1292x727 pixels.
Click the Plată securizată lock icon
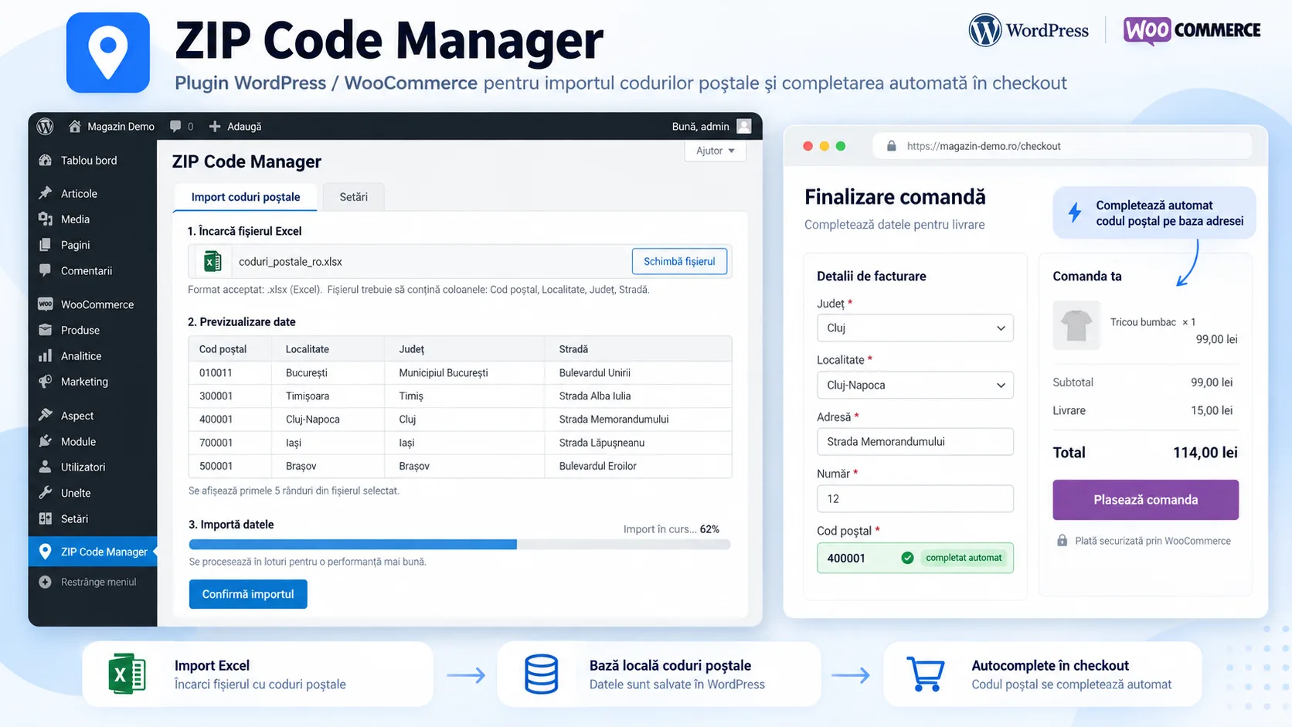pyautogui.click(x=1062, y=541)
